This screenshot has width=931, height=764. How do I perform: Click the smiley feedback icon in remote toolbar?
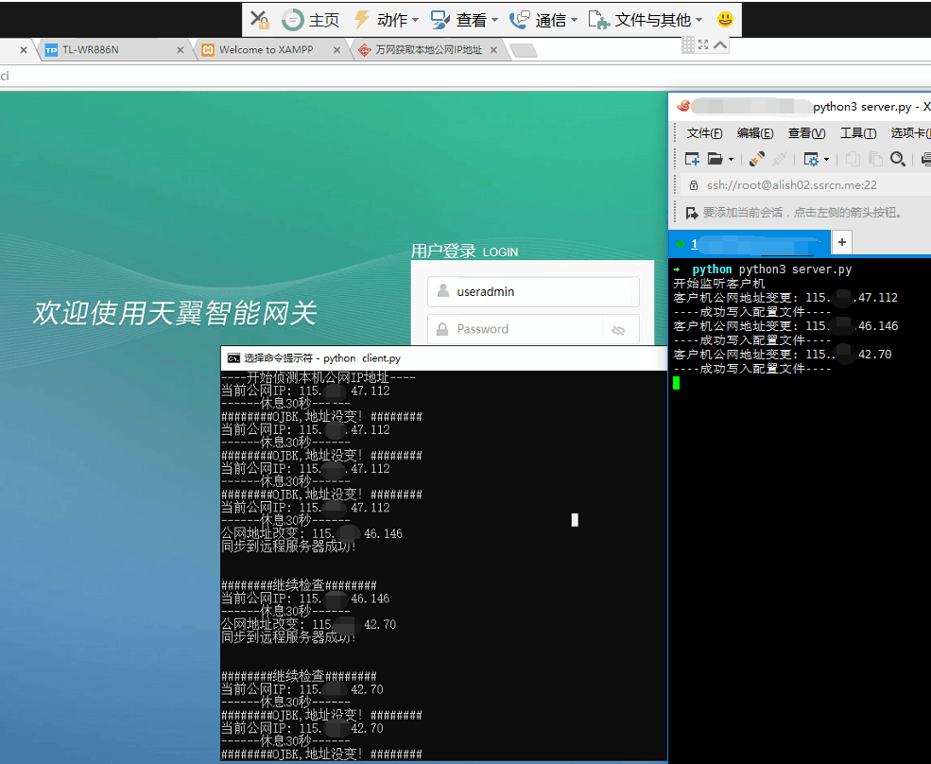[725, 20]
